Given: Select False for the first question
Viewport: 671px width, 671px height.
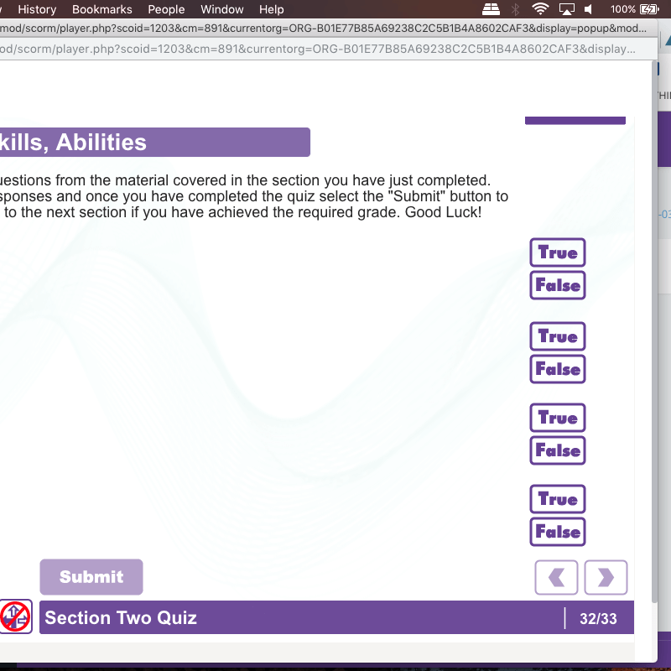Looking at the screenshot, I should 558,285.
